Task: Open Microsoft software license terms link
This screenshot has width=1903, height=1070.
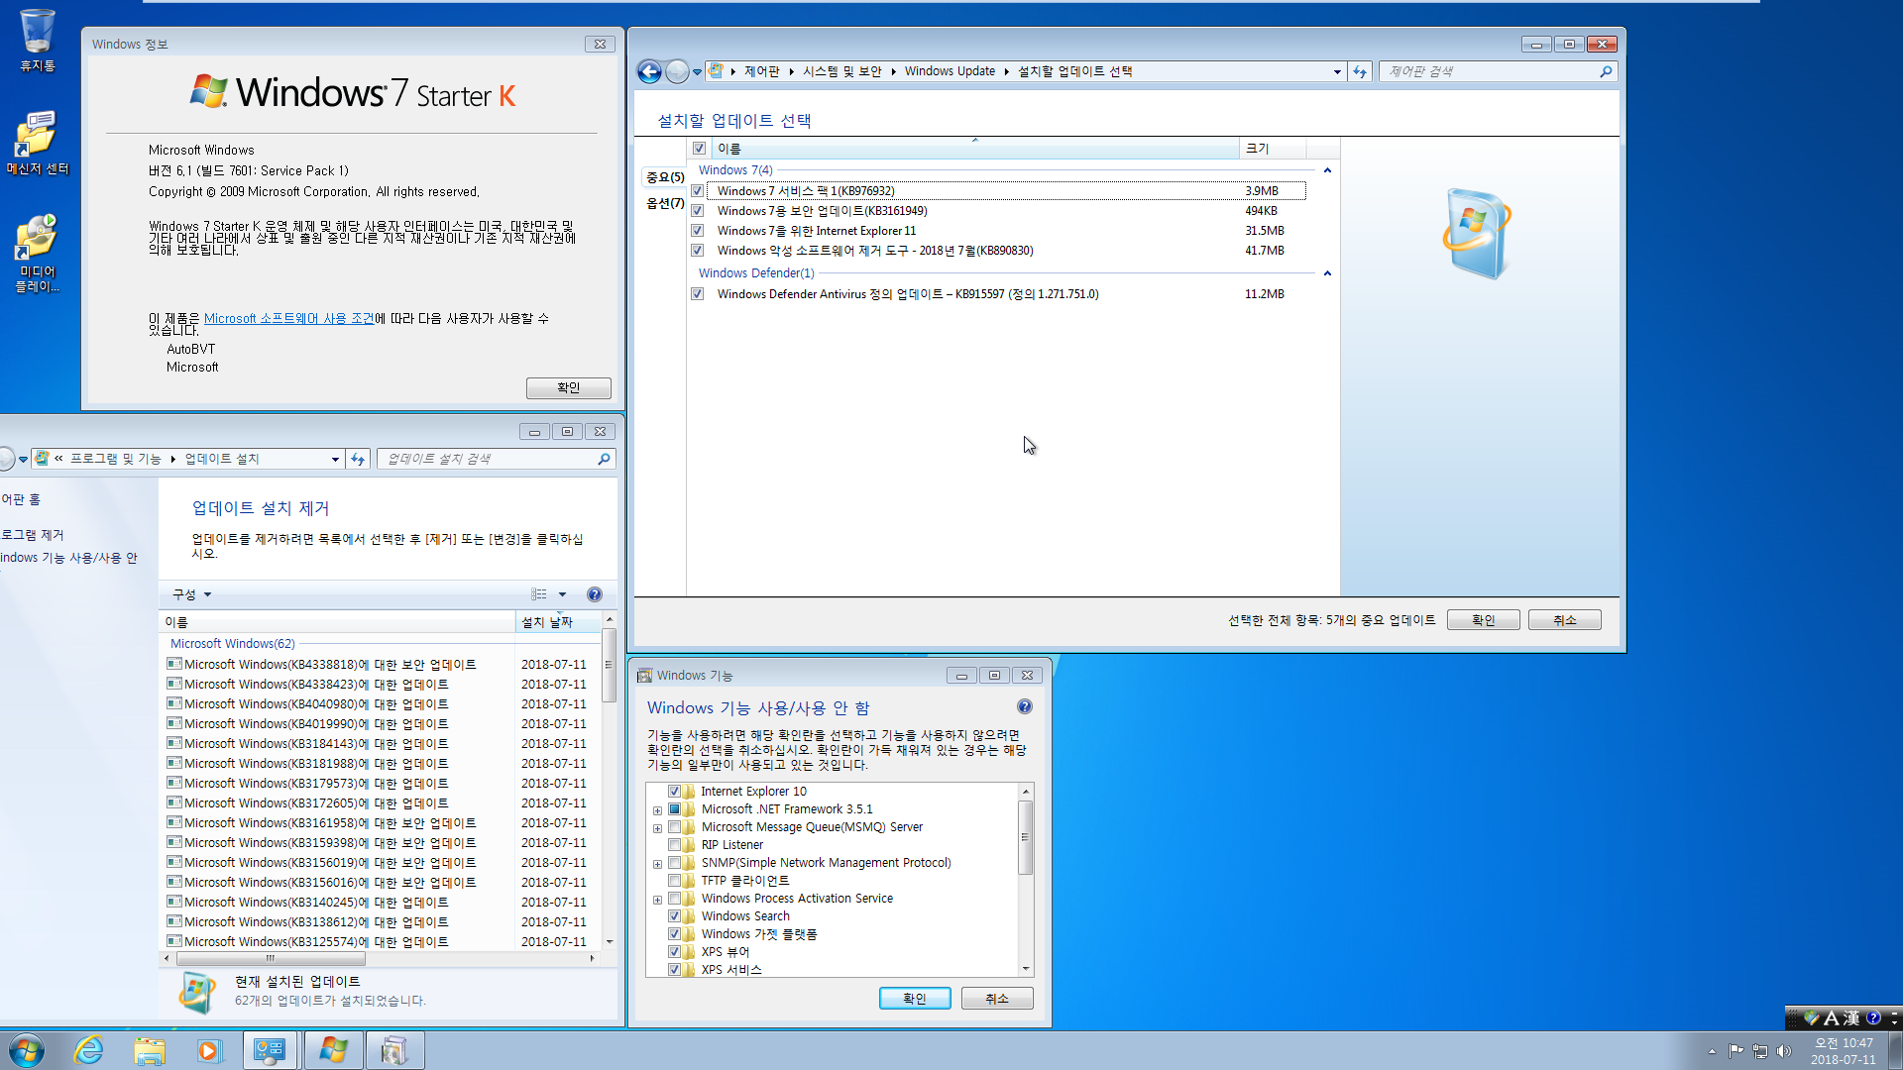Action: [x=288, y=318]
